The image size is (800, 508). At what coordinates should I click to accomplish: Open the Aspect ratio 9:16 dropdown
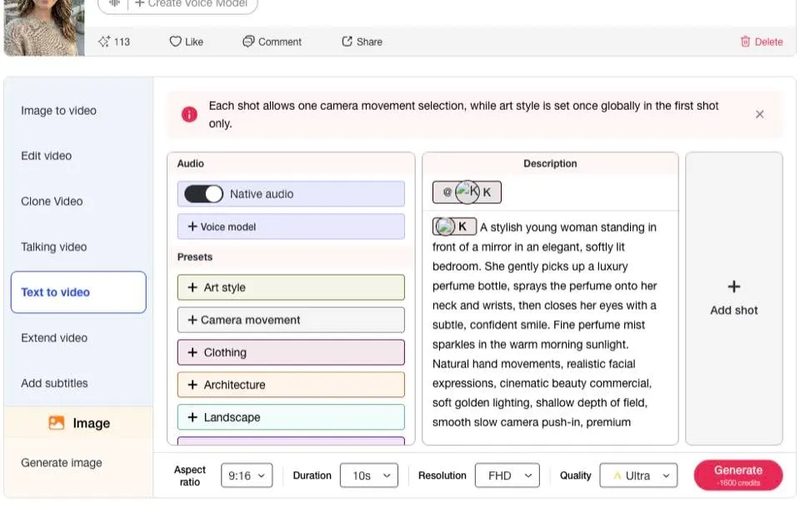(247, 476)
